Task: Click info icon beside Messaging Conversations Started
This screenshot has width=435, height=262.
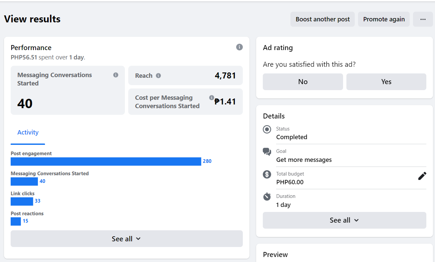Action: [116, 75]
